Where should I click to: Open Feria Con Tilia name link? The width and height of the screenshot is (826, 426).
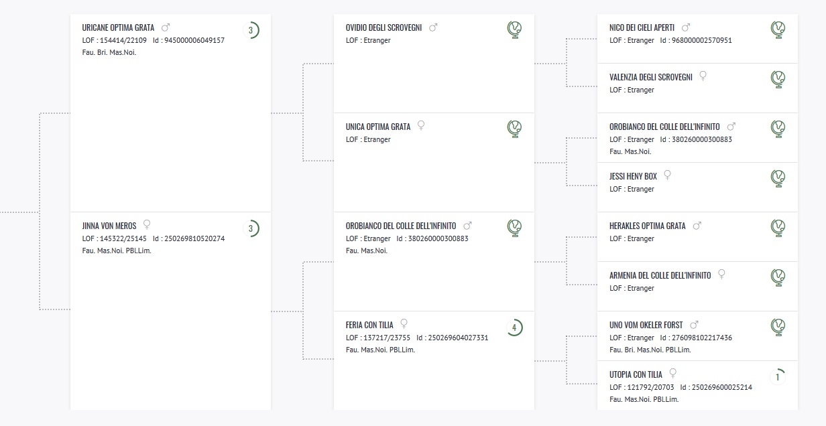(x=369, y=326)
